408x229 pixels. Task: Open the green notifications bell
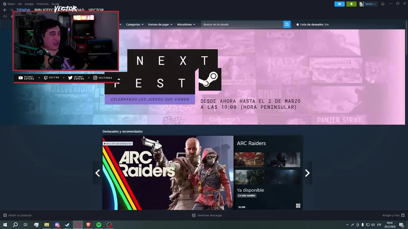click(351, 4)
